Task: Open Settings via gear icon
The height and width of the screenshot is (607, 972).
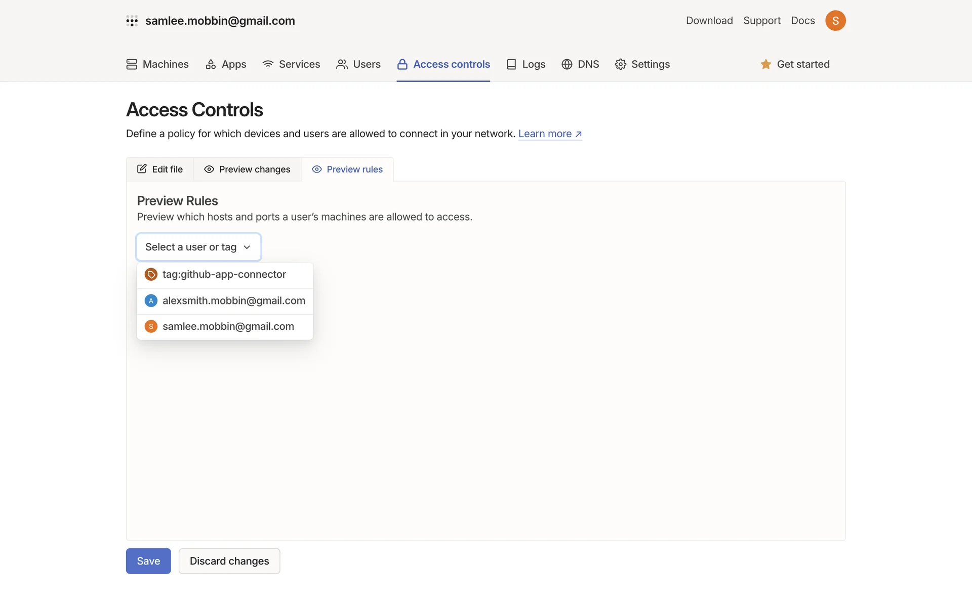Action: coord(621,64)
